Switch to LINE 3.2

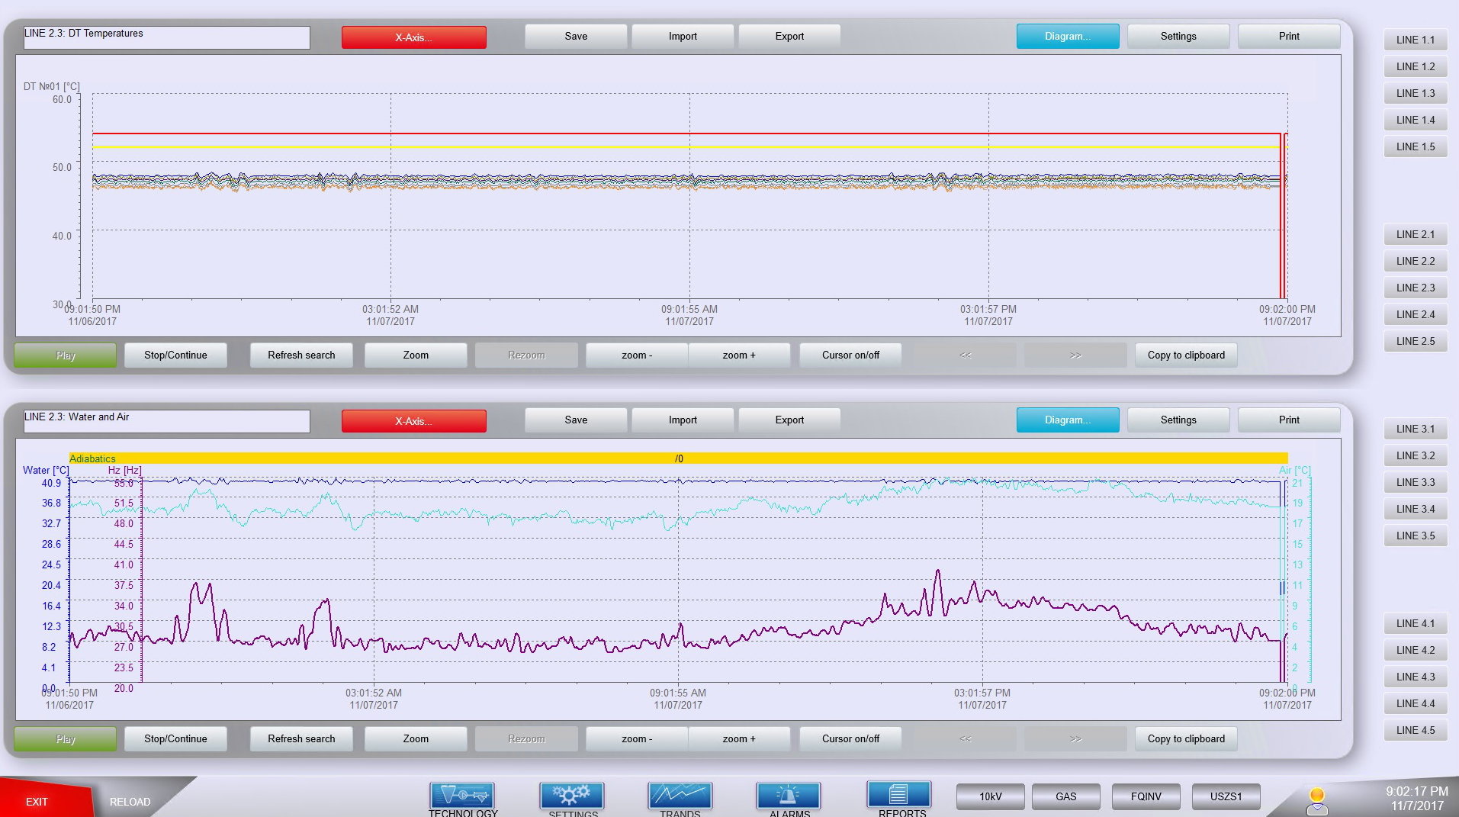click(1415, 456)
